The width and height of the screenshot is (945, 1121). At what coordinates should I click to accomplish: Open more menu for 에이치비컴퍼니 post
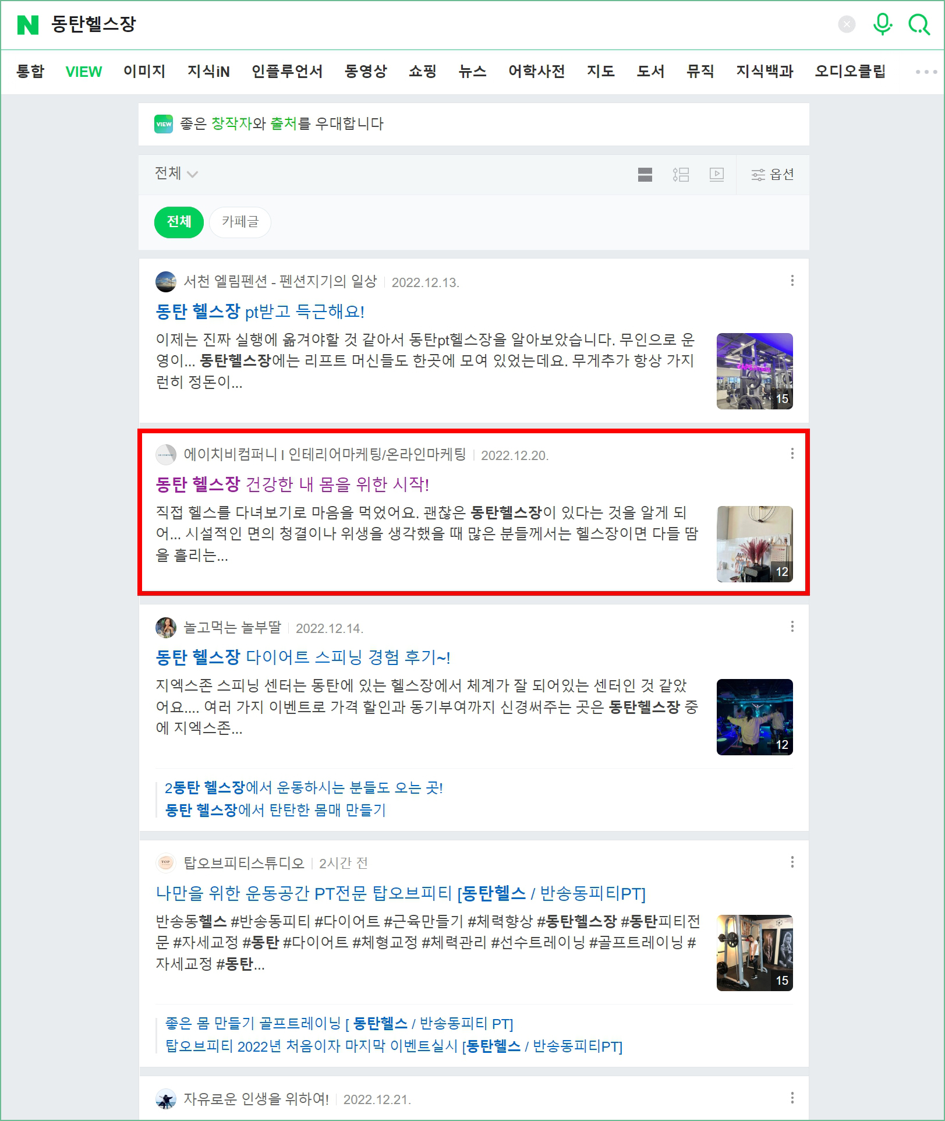(792, 454)
